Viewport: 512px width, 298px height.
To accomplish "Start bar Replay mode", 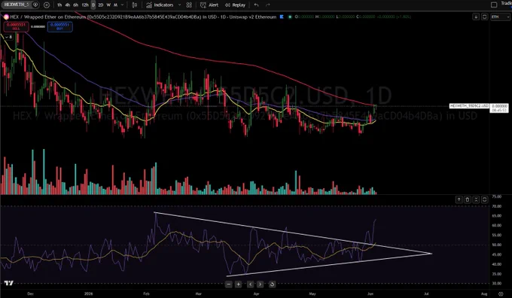I will [235, 5].
